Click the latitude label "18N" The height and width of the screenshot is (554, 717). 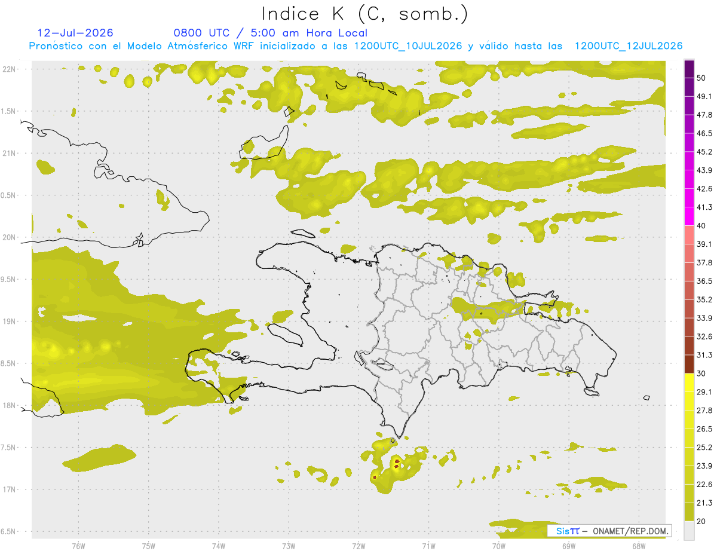point(9,405)
